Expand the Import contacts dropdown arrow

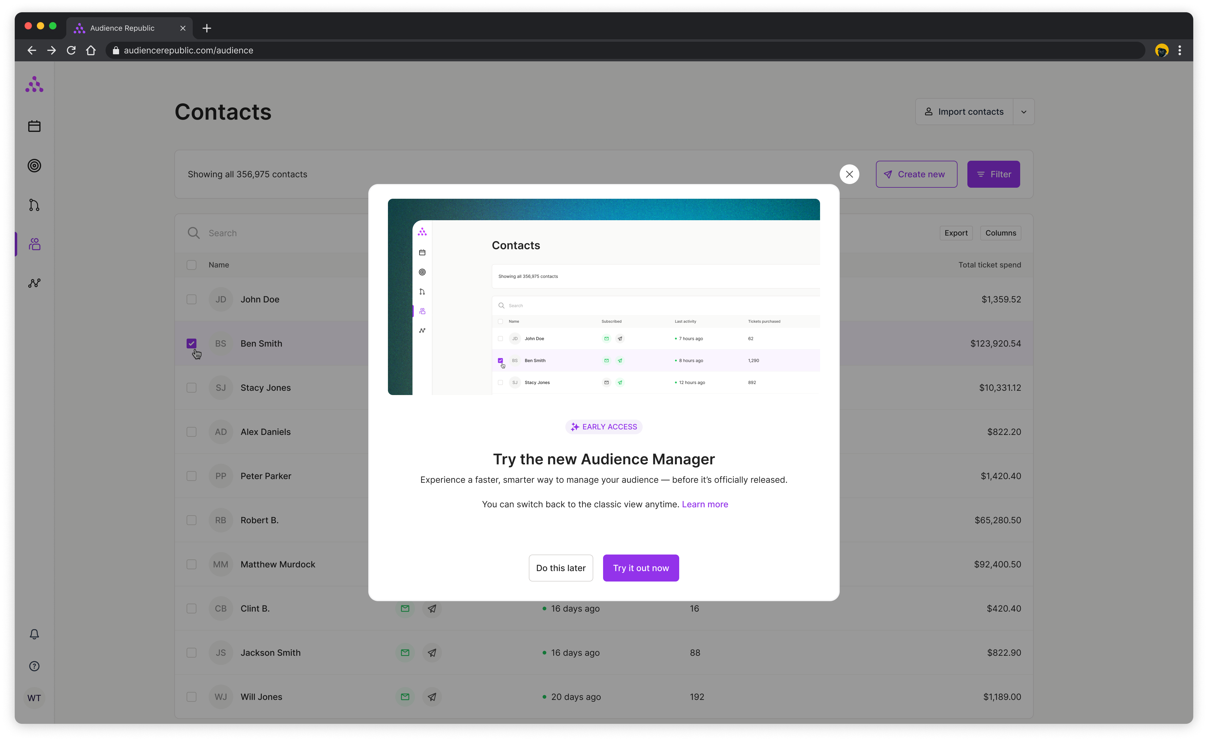point(1024,112)
